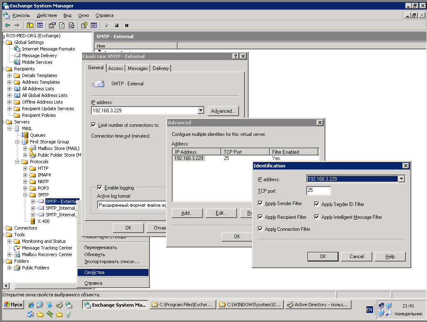Click OK in the Identification dialog
The height and width of the screenshot is (322, 427).
323,257
